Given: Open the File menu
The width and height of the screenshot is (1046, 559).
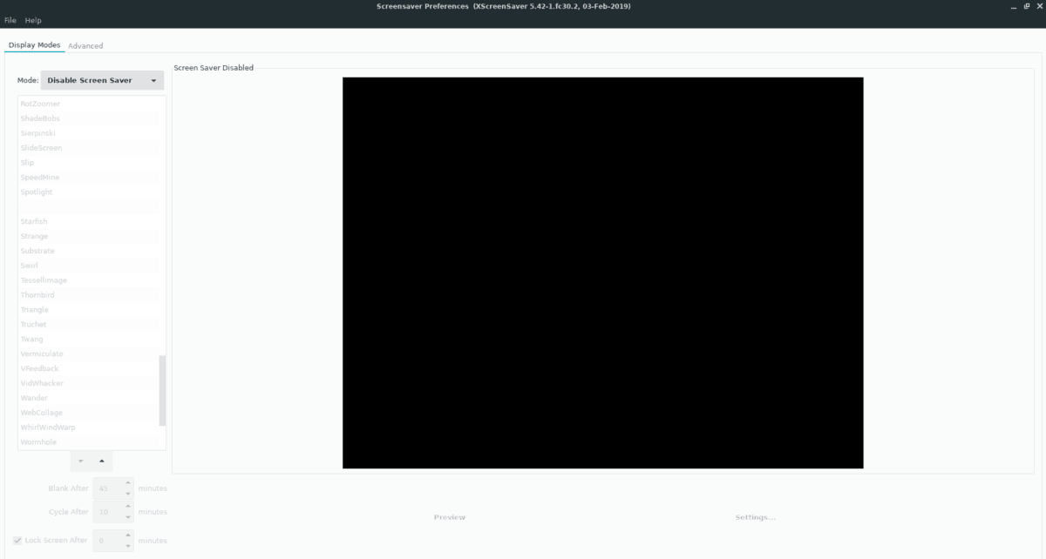Looking at the screenshot, I should [x=12, y=19].
